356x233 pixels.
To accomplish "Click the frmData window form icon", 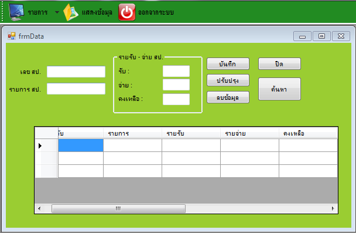I will [12, 36].
